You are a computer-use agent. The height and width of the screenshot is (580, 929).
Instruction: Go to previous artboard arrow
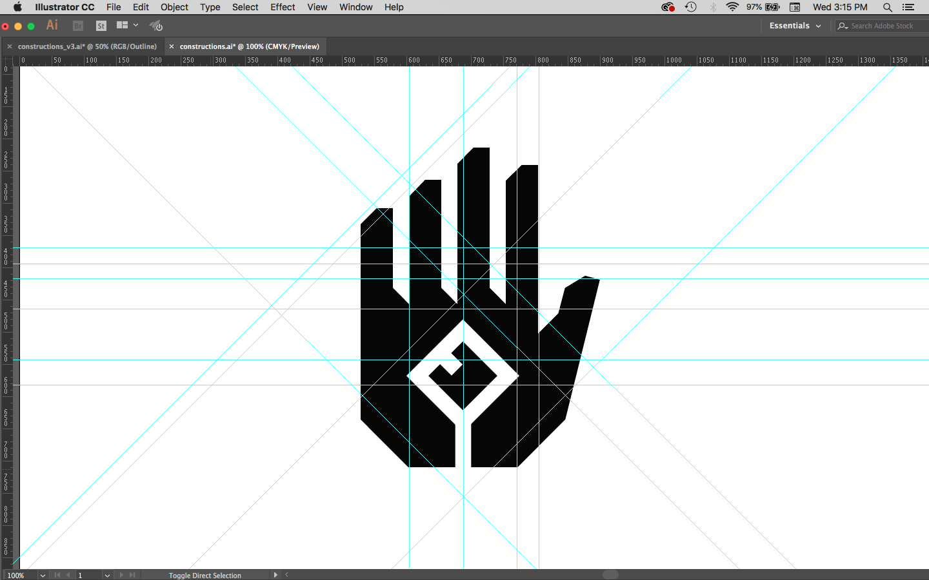click(68, 575)
